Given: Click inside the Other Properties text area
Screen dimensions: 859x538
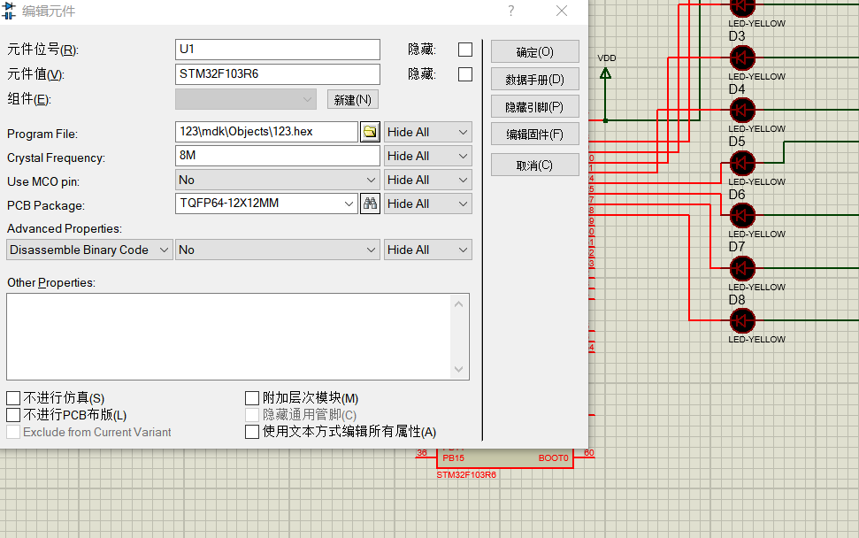Looking at the screenshot, I should [229, 336].
